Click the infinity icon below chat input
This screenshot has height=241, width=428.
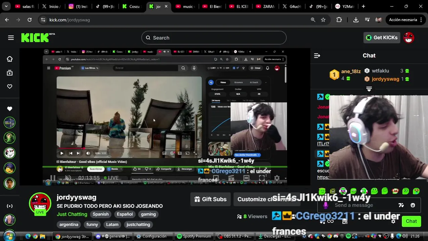coord(330,221)
